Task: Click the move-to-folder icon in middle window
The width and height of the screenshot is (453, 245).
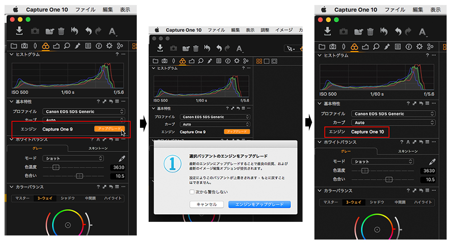Action: click(x=186, y=48)
